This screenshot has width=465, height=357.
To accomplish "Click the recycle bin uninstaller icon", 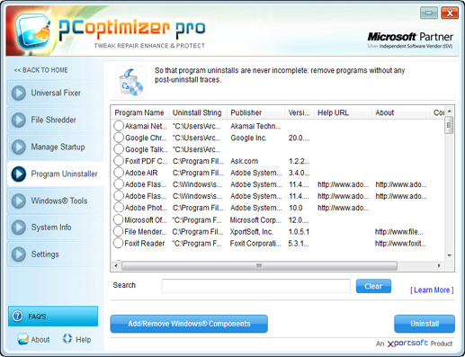I will point(131,82).
